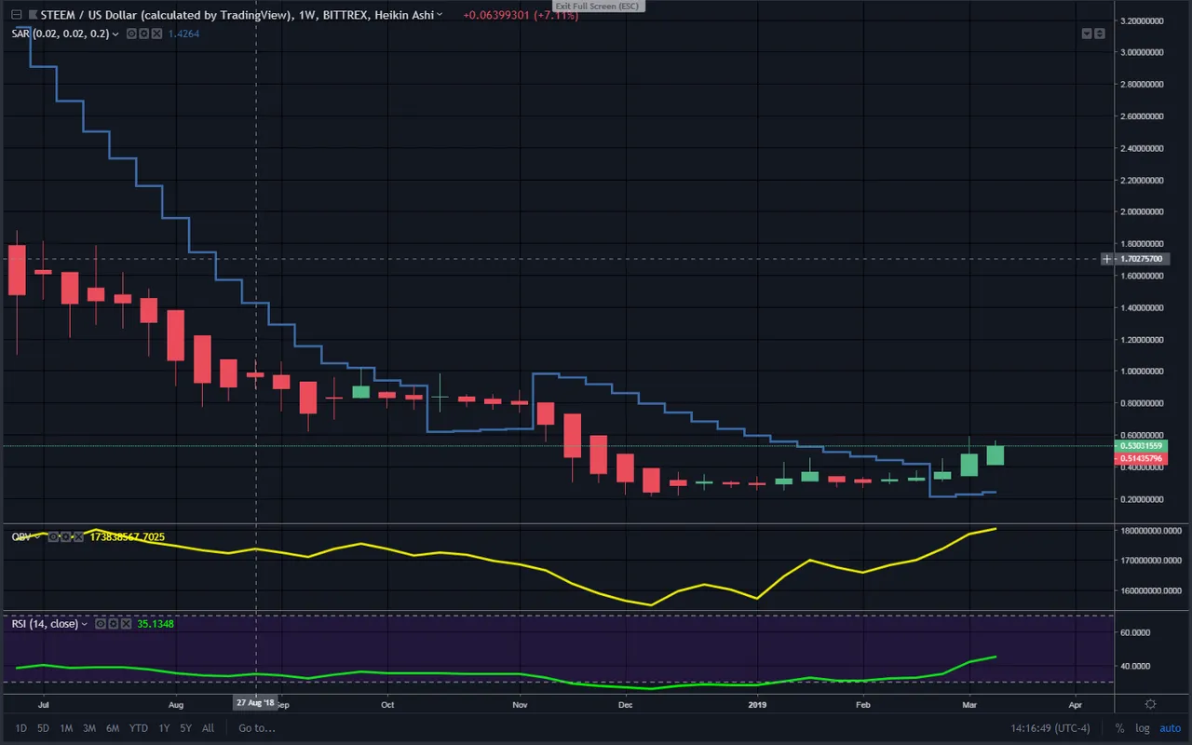This screenshot has width=1192, height=745.
Task: Remove the OBV indicator
Action: 78,537
